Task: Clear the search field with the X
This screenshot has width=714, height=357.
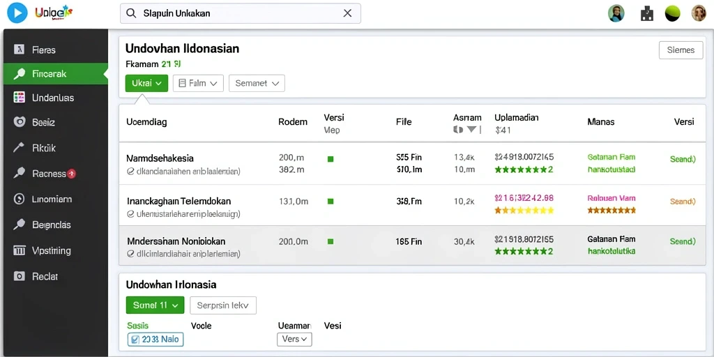Action: pos(347,13)
